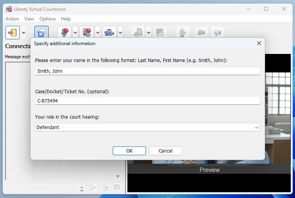Click the message typing box at bottom
The width and height of the screenshot is (295, 198).
click(x=42, y=188)
